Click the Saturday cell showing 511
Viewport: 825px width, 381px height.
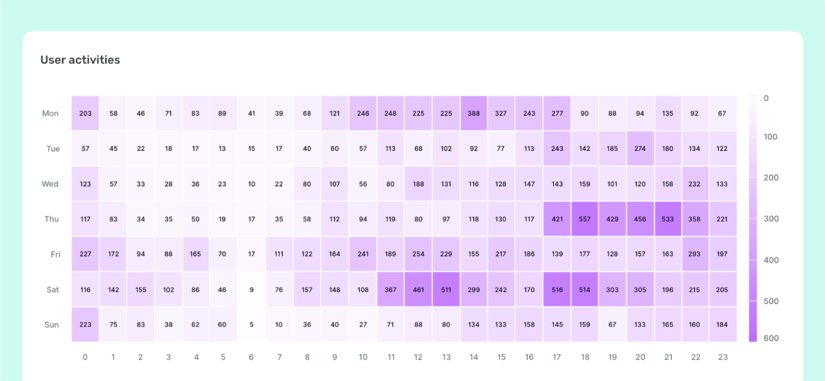click(446, 290)
